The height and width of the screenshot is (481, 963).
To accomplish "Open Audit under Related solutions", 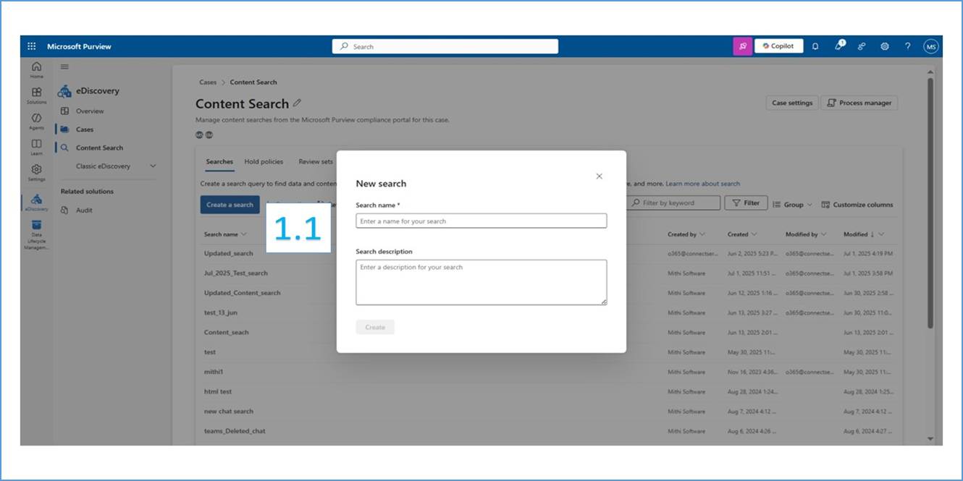I will [x=84, y=210].
